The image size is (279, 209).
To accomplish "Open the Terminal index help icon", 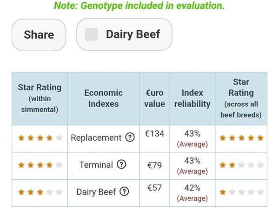I will point(121,164).
